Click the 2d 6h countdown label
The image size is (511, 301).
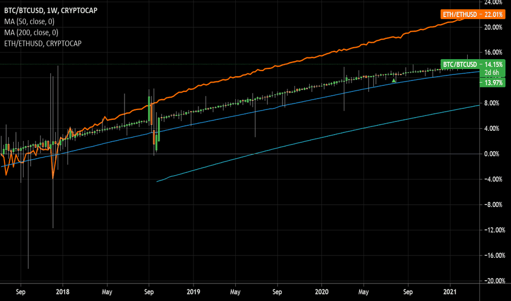click(491, 73)
